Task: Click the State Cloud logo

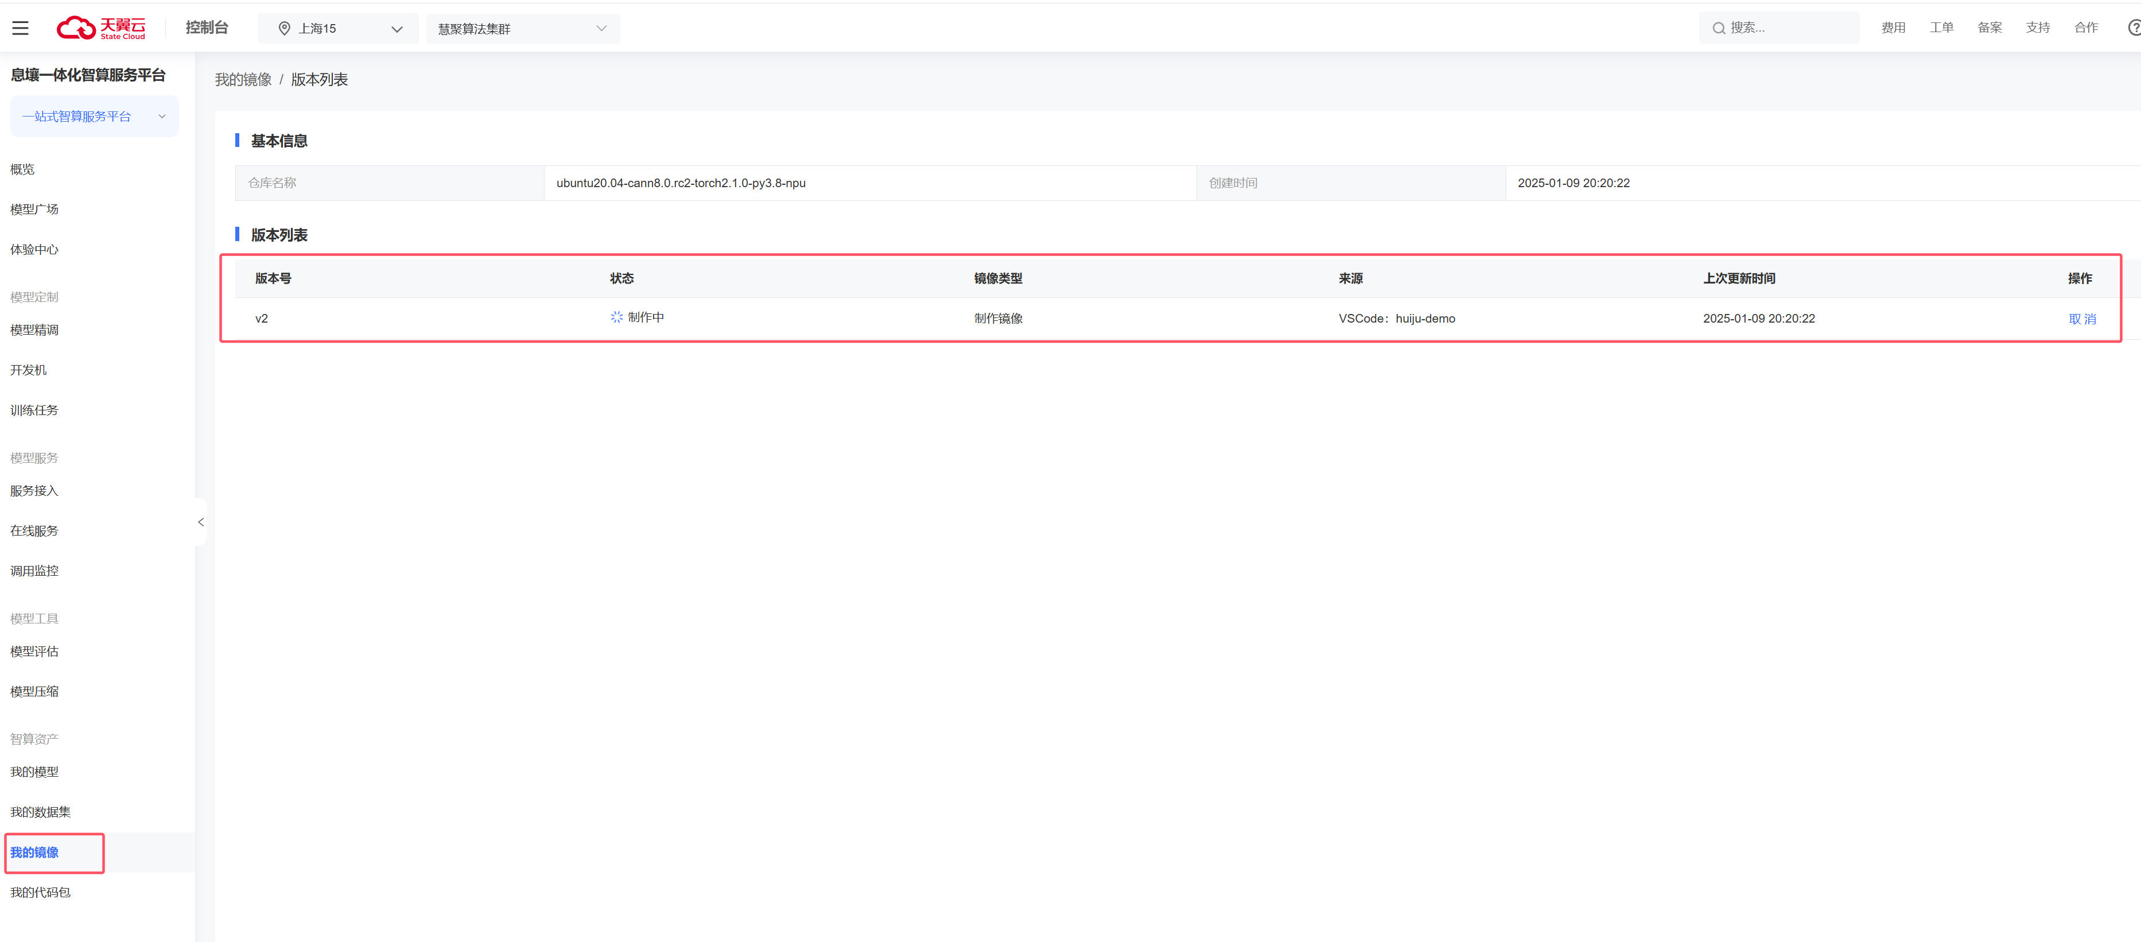Action: point(100,28)
